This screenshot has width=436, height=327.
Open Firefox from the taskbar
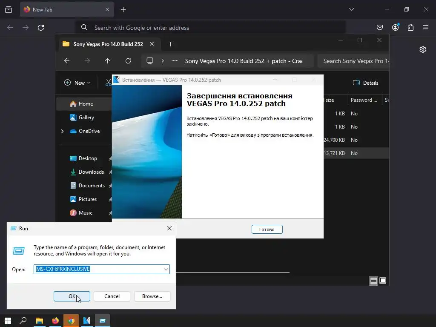point(55,321)
